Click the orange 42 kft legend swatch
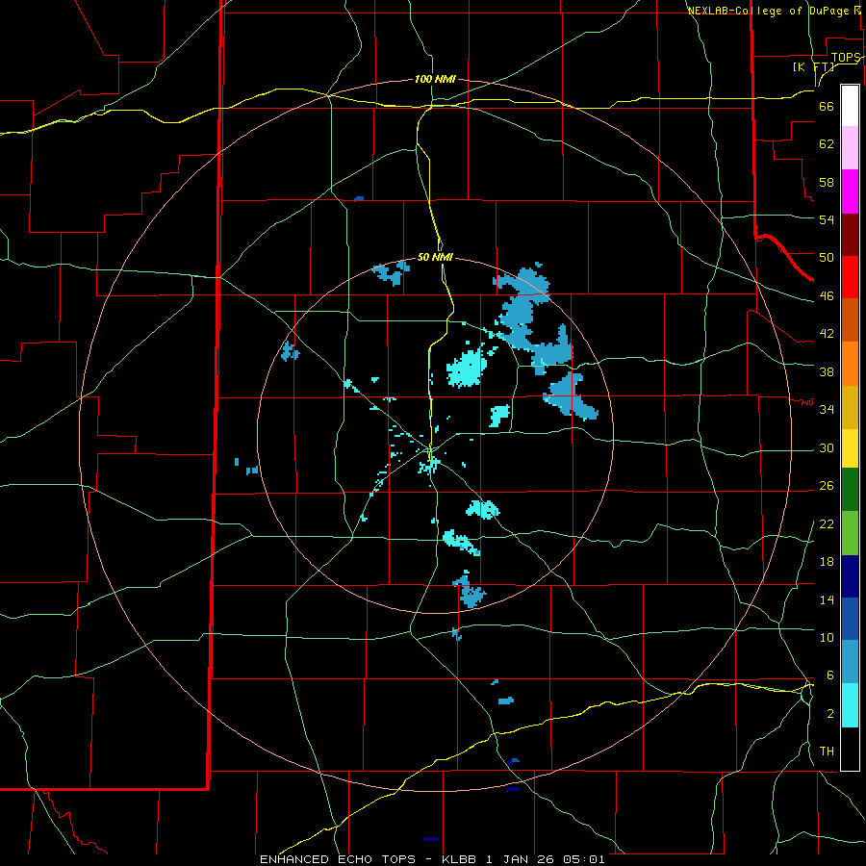 [x=850, y=363]
